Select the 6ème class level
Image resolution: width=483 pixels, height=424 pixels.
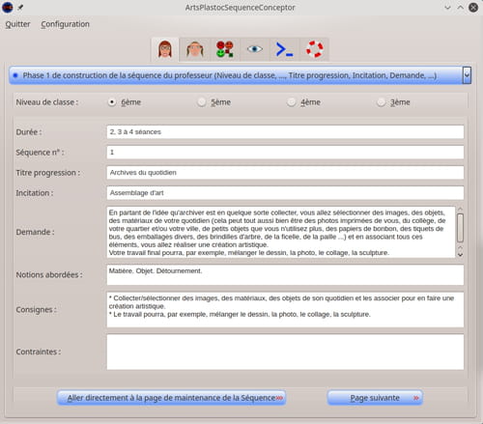click(125, 102)
